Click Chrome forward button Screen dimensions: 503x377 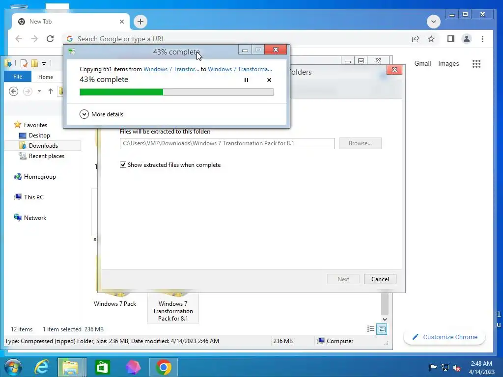point(34,39)
